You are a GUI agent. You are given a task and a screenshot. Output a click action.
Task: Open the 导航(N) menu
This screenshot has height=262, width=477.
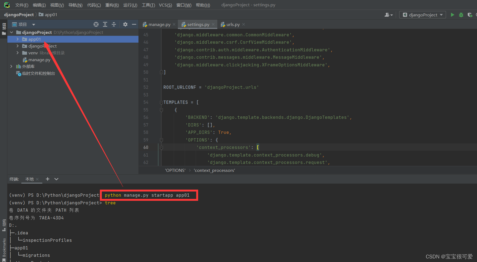click(x=75, y=5)
